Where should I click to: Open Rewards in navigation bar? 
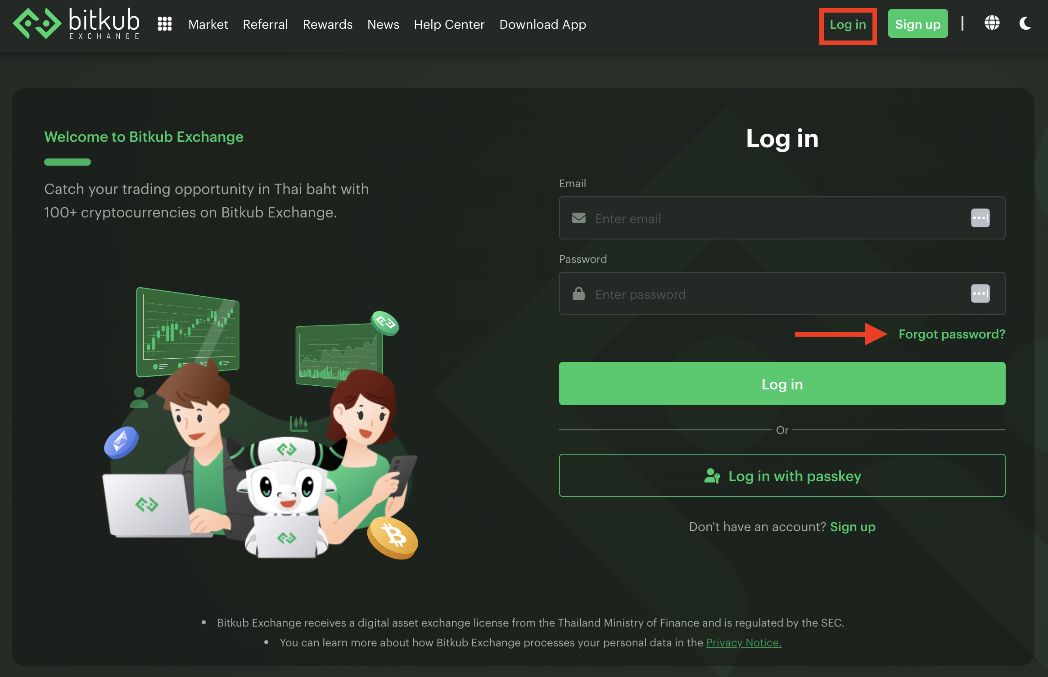click(327, 24)
